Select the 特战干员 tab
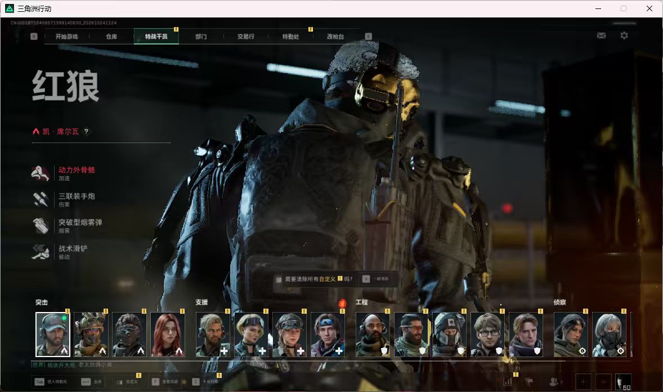Screen dimensions: 663x392 156,37
